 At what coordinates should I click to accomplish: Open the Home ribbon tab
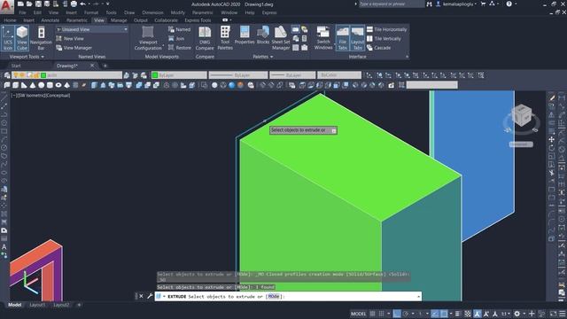10,20
